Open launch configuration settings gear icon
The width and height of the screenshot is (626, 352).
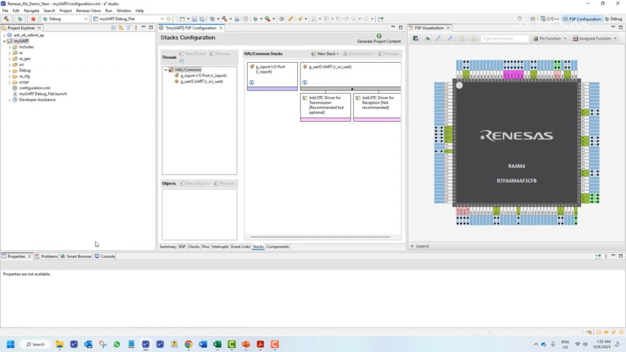coord(169,19)
